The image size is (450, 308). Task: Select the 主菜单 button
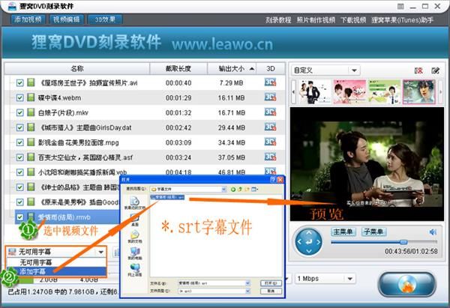click(343, 232)
